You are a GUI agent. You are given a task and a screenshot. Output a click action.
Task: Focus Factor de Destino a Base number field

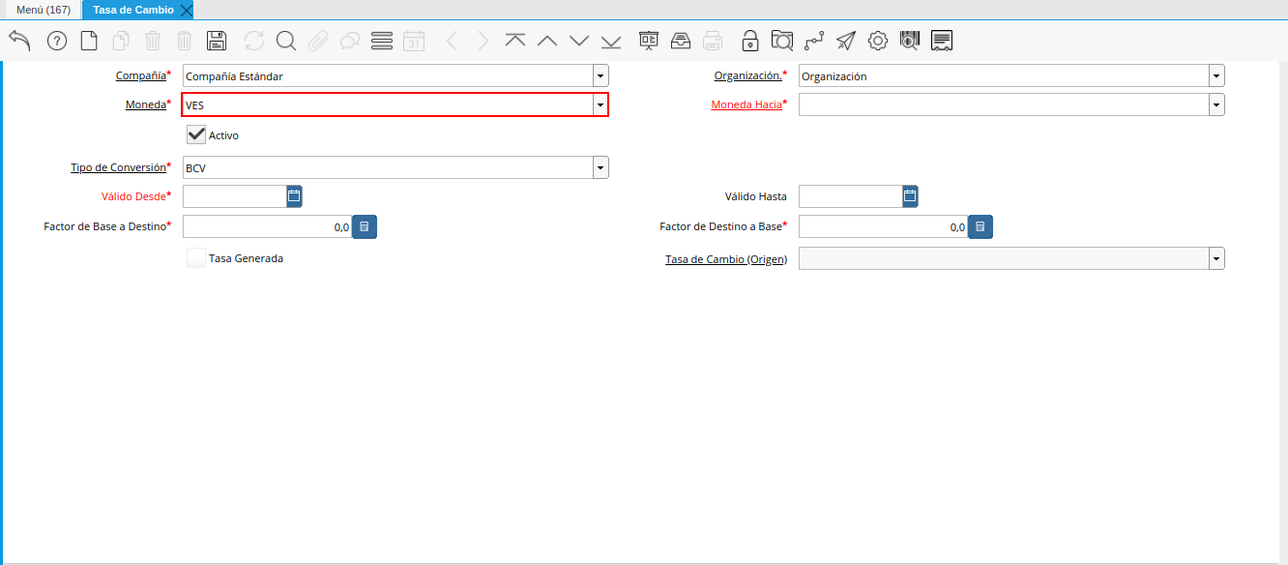click(x=884, y=226)
